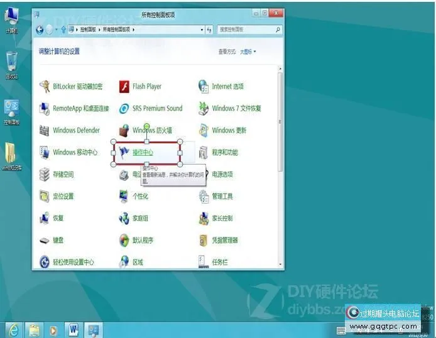Click the Back navigation button
Viewport: 436px width, 338px height.
pyautogui.click(x=40, y=30)
